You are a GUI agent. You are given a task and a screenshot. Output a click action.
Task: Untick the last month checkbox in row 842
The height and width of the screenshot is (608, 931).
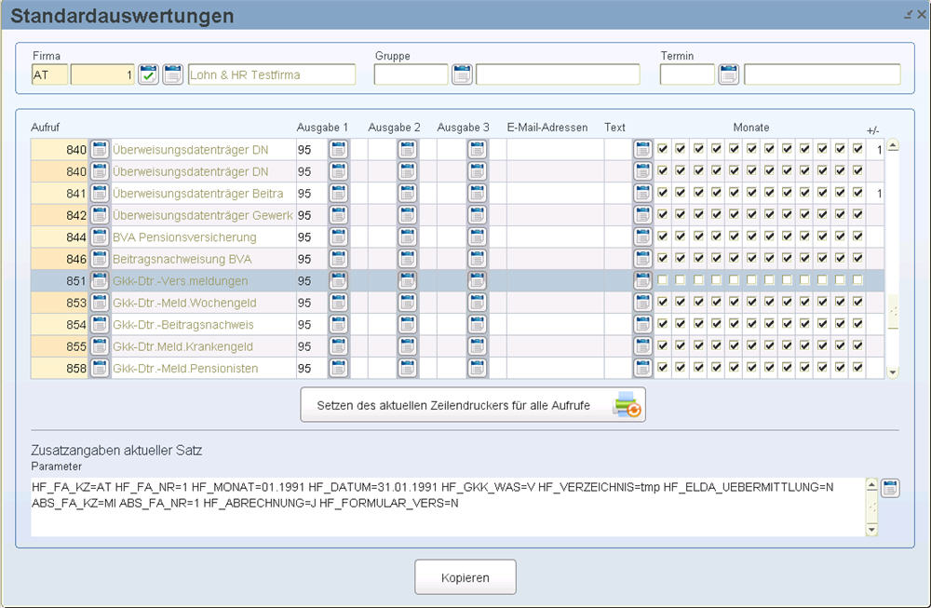[857, 214]
